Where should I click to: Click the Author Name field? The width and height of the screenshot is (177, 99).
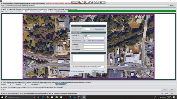[94, 38]
